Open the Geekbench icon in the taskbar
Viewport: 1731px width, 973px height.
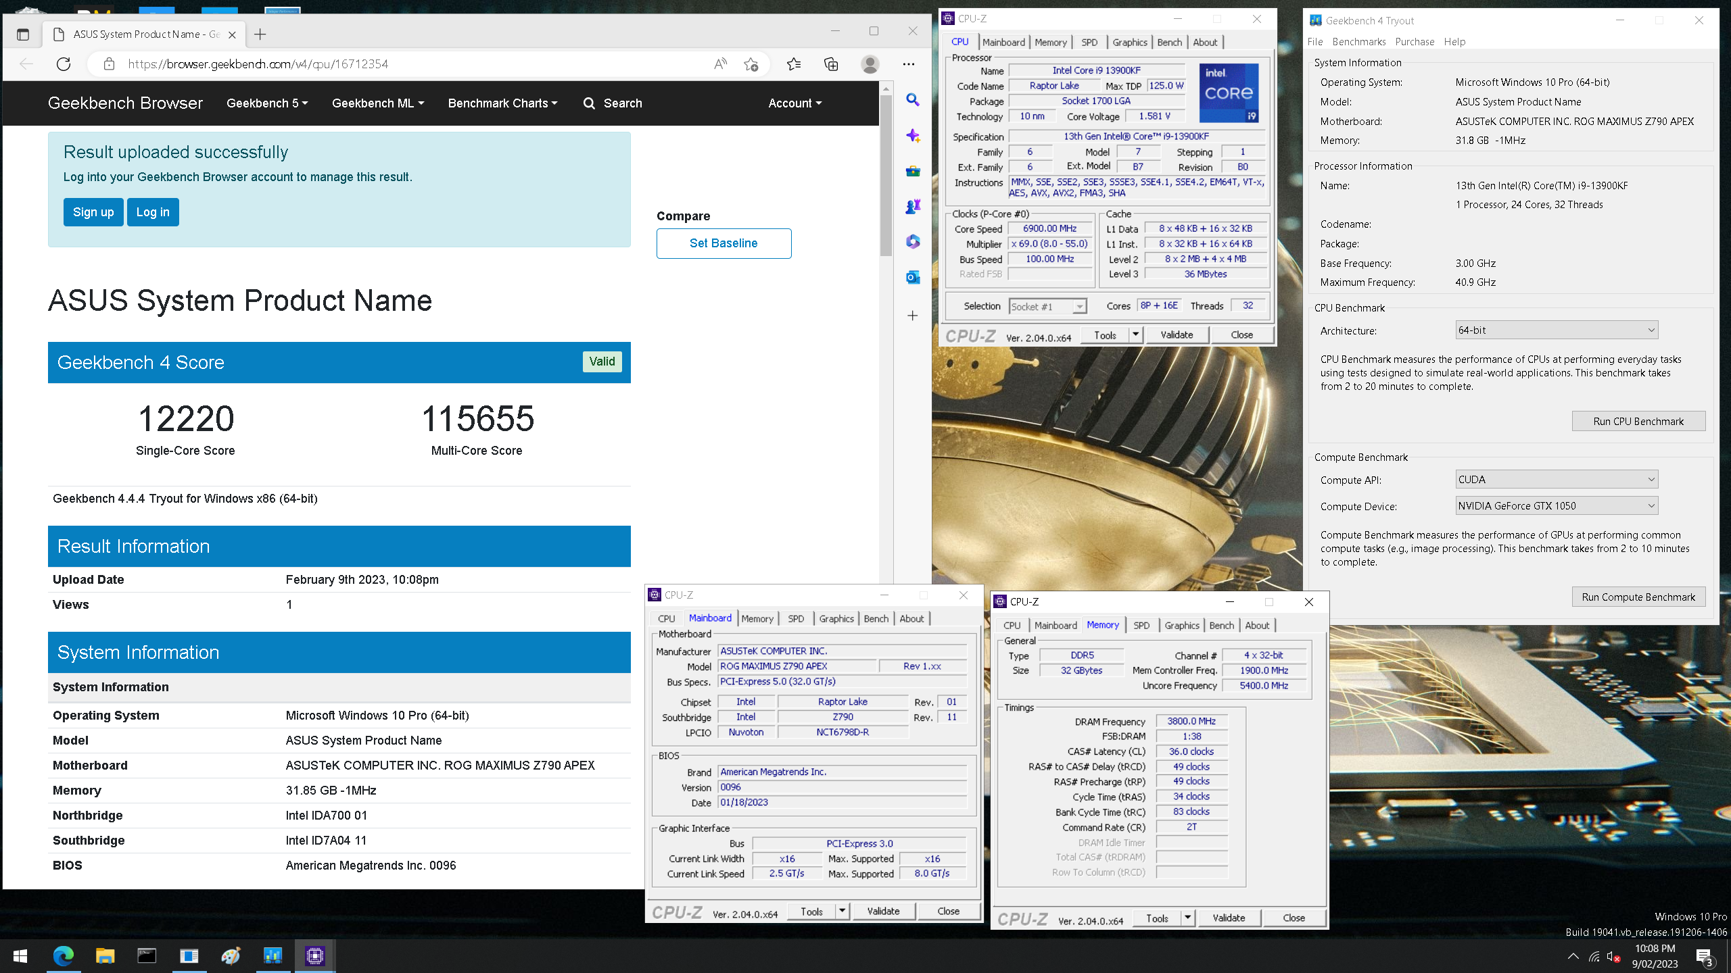point(272,956)
